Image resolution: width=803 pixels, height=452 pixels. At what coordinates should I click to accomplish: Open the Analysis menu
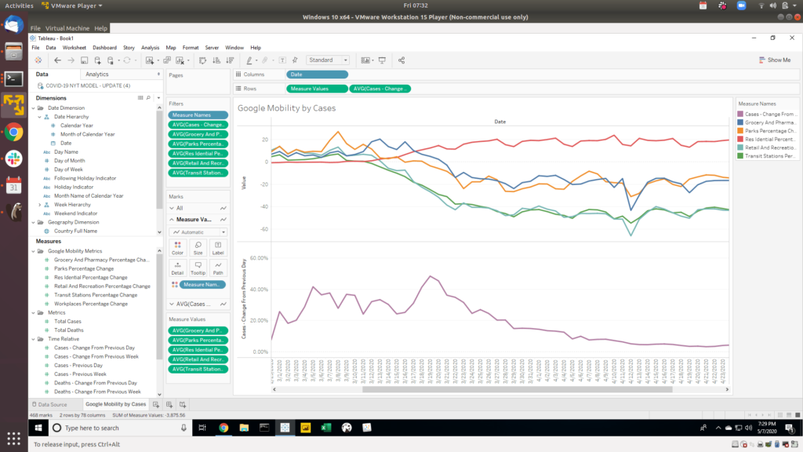coord(150,48)
